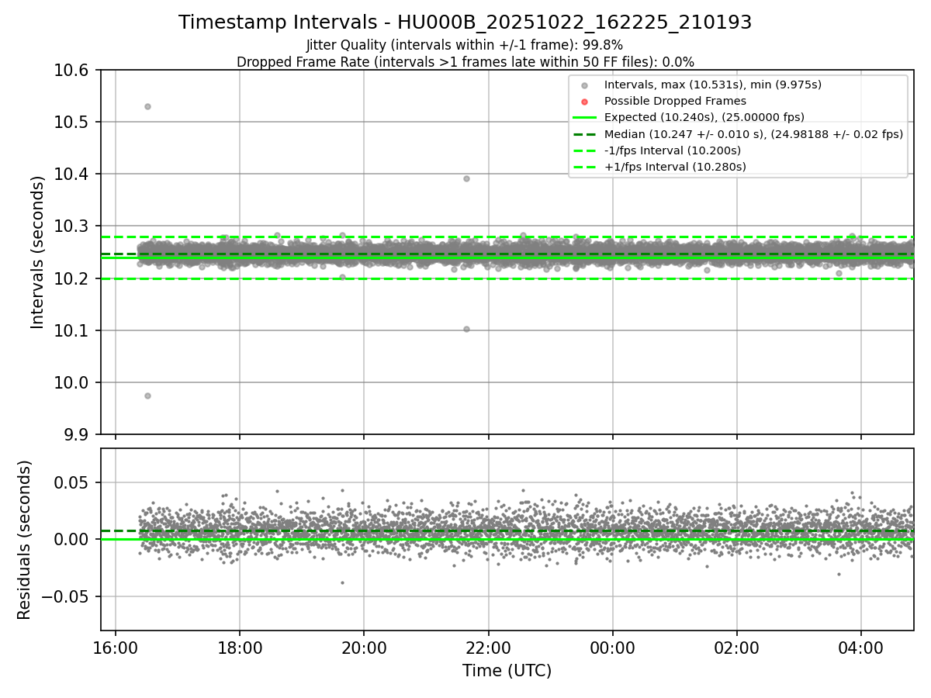The height and width of the screenshot is (698, 931).
Task: Click the outlier point near 10.39 seconds
Action: pos(466,178)
